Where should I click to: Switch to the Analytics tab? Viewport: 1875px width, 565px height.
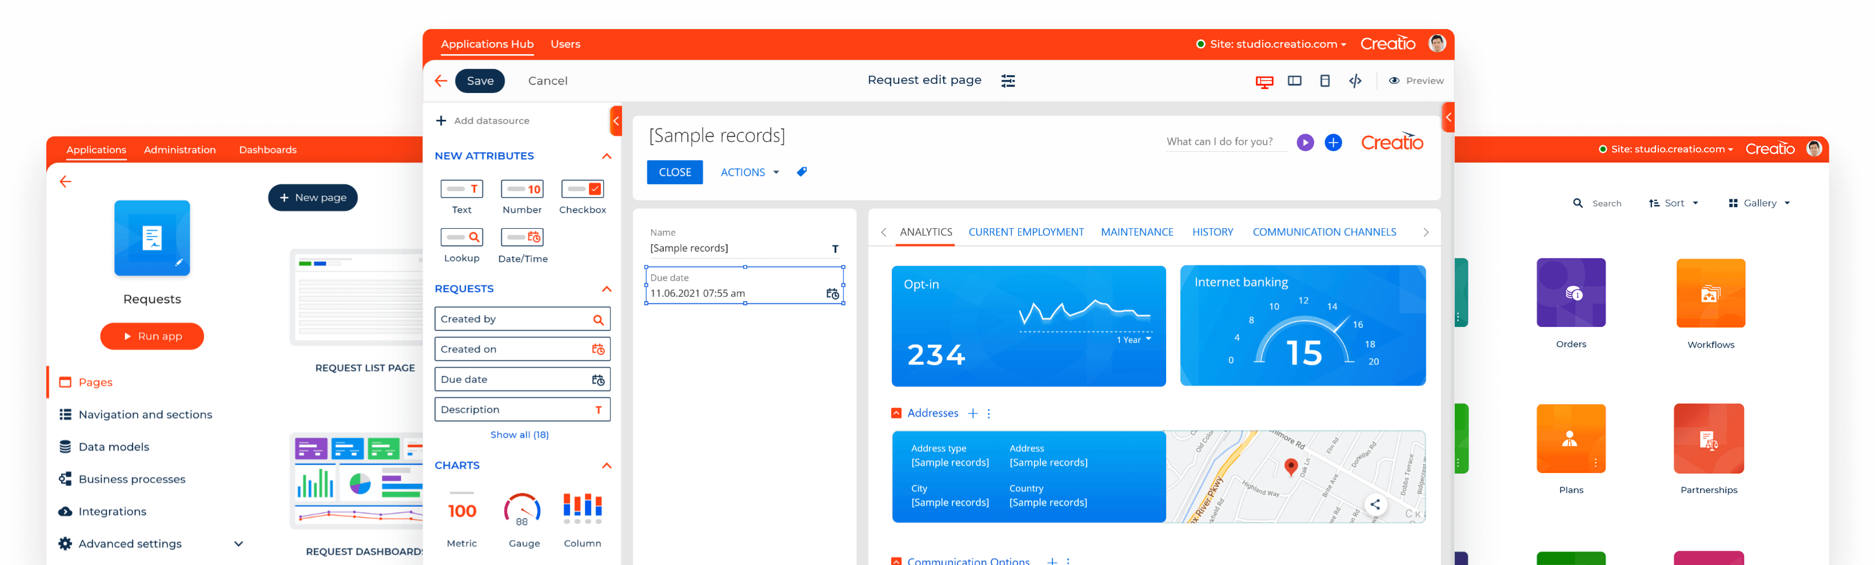(925, 232)
